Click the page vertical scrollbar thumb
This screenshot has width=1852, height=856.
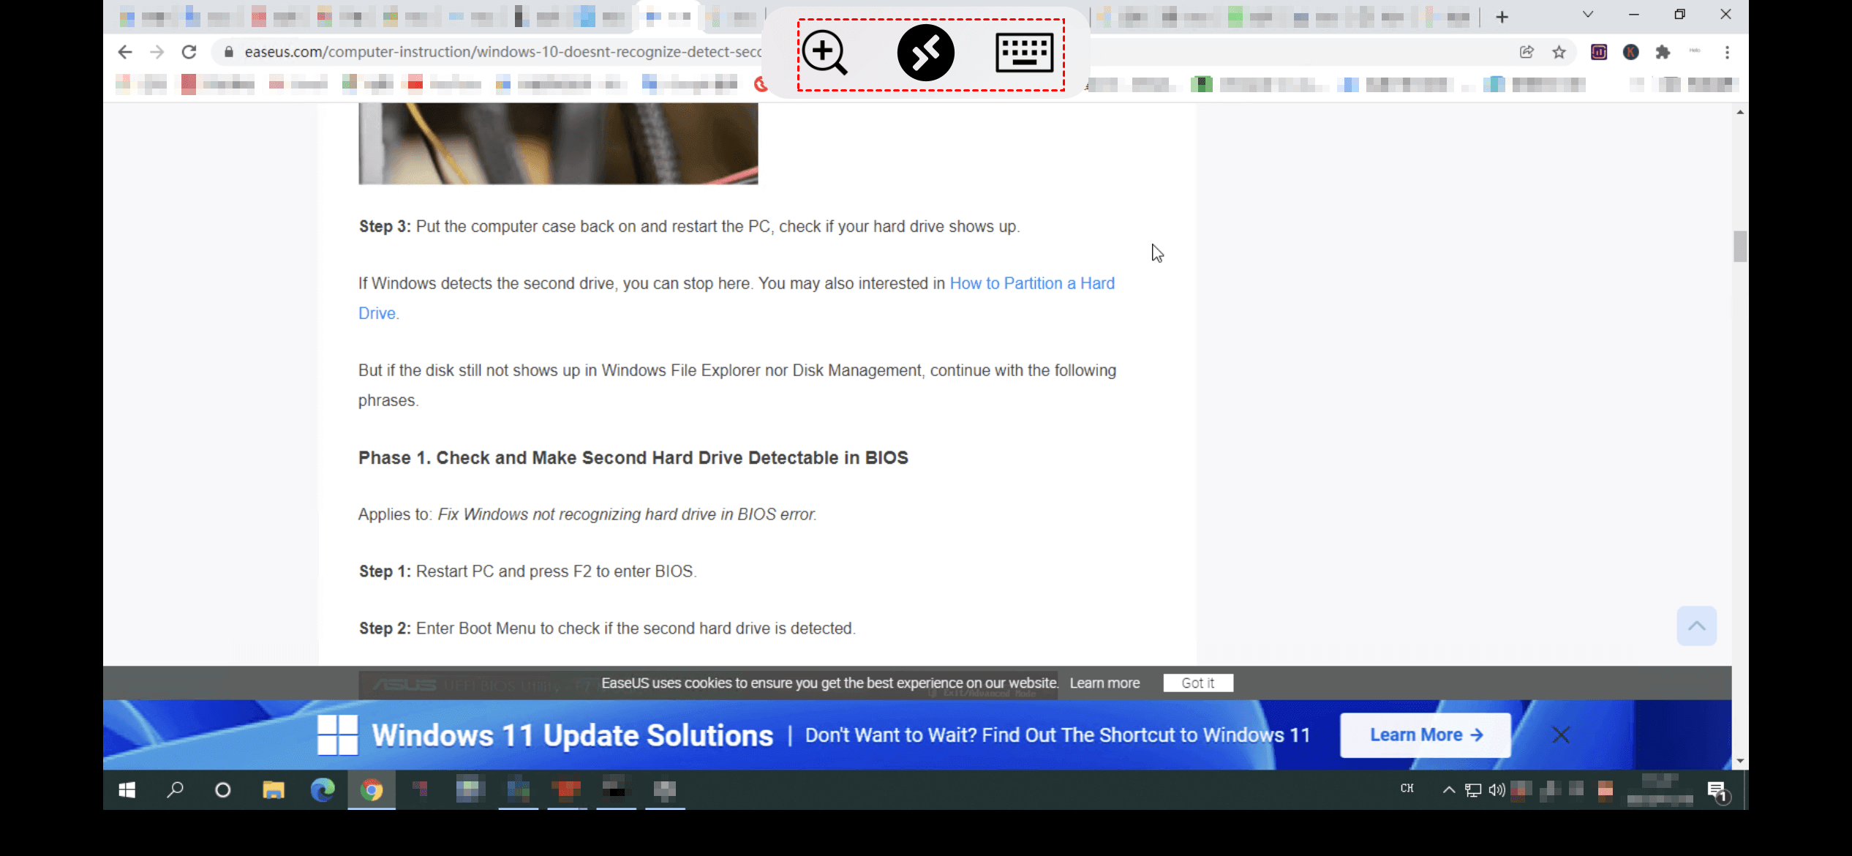1740,247
